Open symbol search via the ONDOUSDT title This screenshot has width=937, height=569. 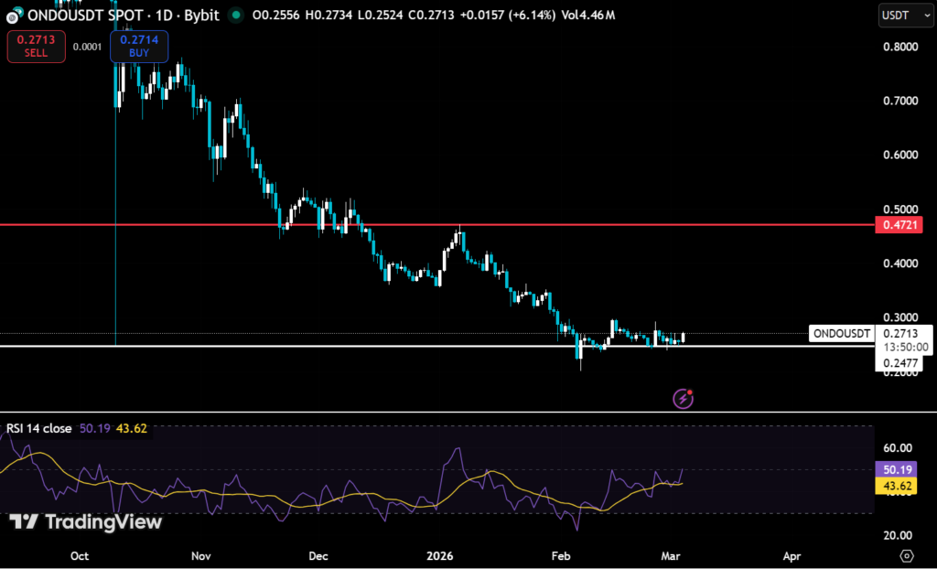[66, 16]
